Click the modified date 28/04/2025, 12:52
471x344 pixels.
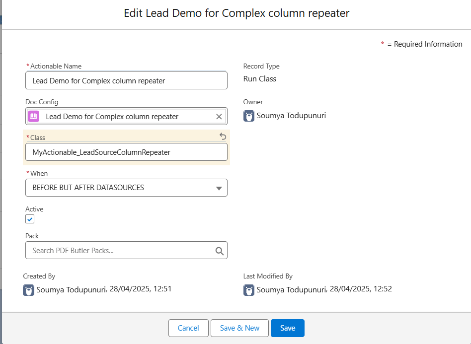click(361, 289)
